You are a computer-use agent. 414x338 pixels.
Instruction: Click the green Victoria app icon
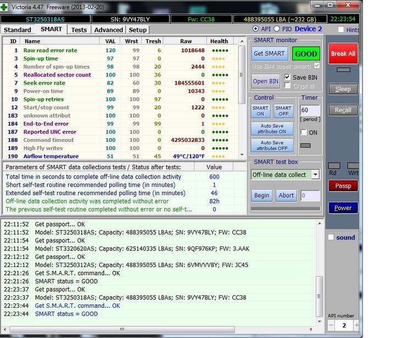pos(3,7)
